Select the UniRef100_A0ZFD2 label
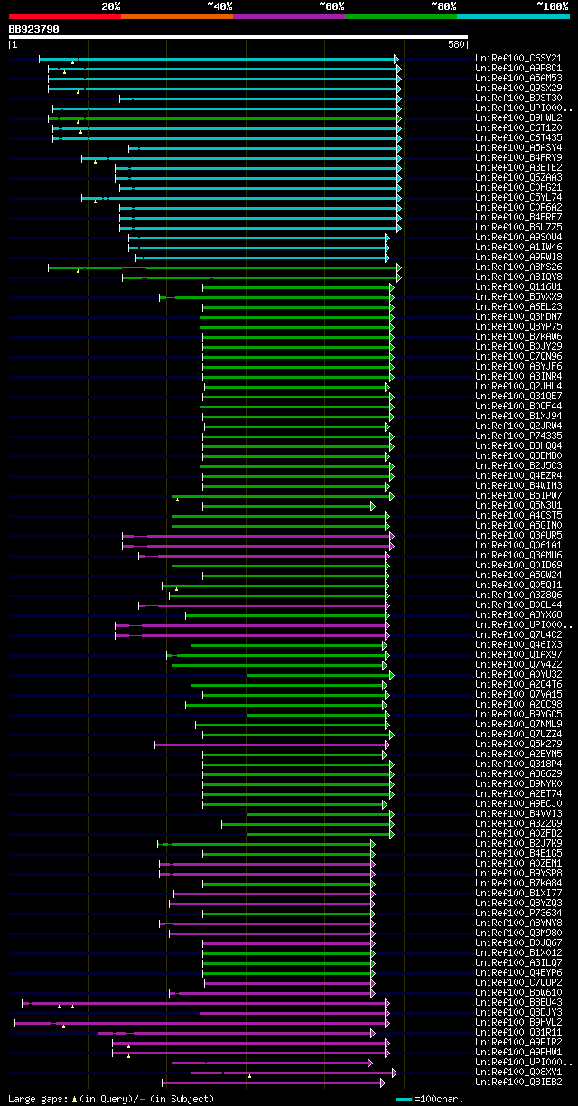 click(518, 833)
